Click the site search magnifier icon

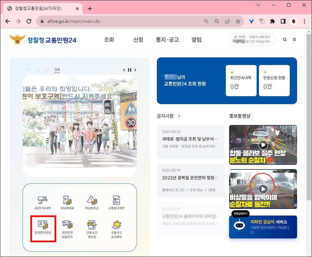coord(285,39)
